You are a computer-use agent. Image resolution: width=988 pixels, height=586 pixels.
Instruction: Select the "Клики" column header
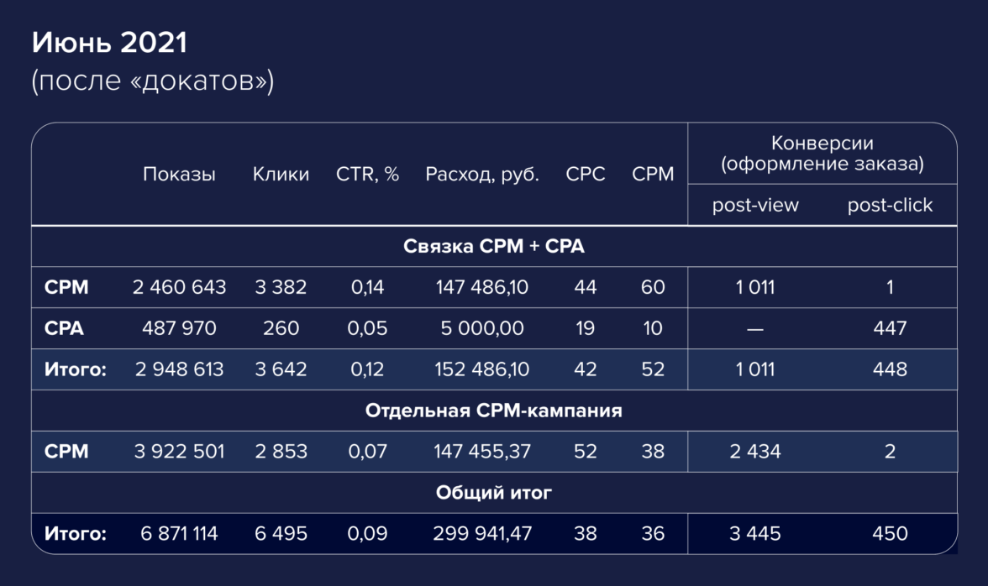tap(281, 175)
